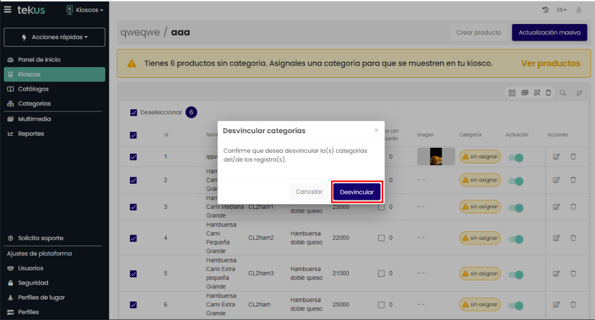The height and width of the screenshot is (320, 595).
Task: Confirm with the Desvincular button
Action: [x=356, y=192]
